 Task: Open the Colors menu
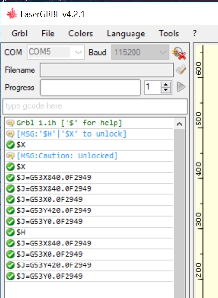[x=81, y=34]
